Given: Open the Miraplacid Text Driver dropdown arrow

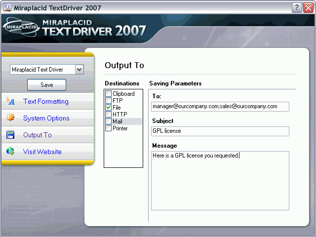Looking at the screenshot, I should 79,70.
